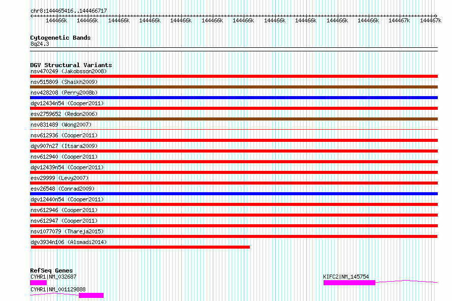Click the KIFC2|NM_145754 gene label
This screenshot has height=301, width=452.
coord(346,277)
